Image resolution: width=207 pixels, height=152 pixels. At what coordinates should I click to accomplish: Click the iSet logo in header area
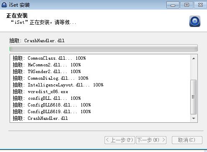coord(195,21)
